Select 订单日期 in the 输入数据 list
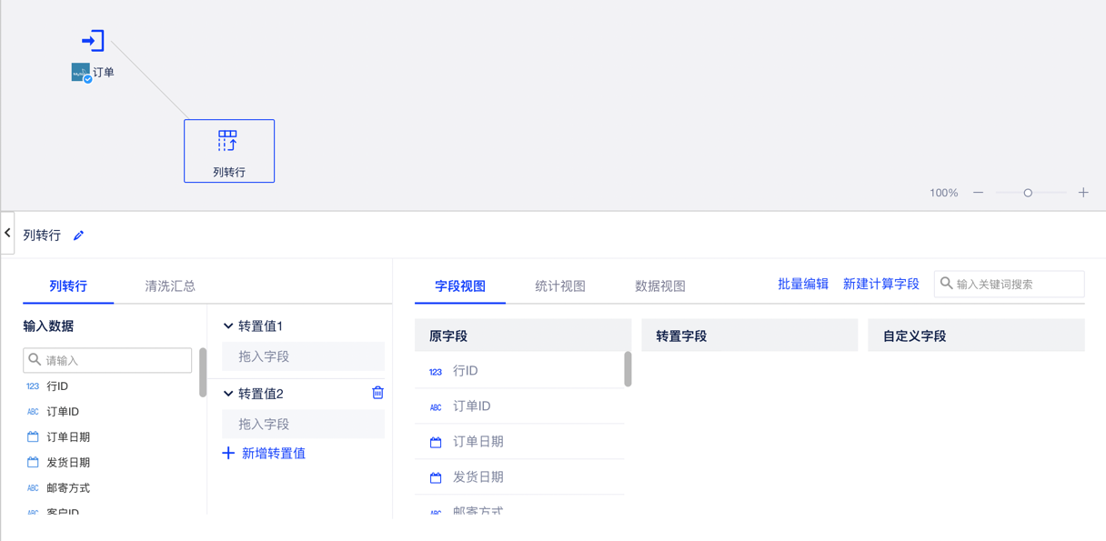Image resolution: width=1106 pixels, height=541 pixels. point(68,437)
